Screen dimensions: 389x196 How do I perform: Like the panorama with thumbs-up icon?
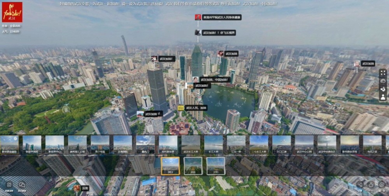pos(371,185)
